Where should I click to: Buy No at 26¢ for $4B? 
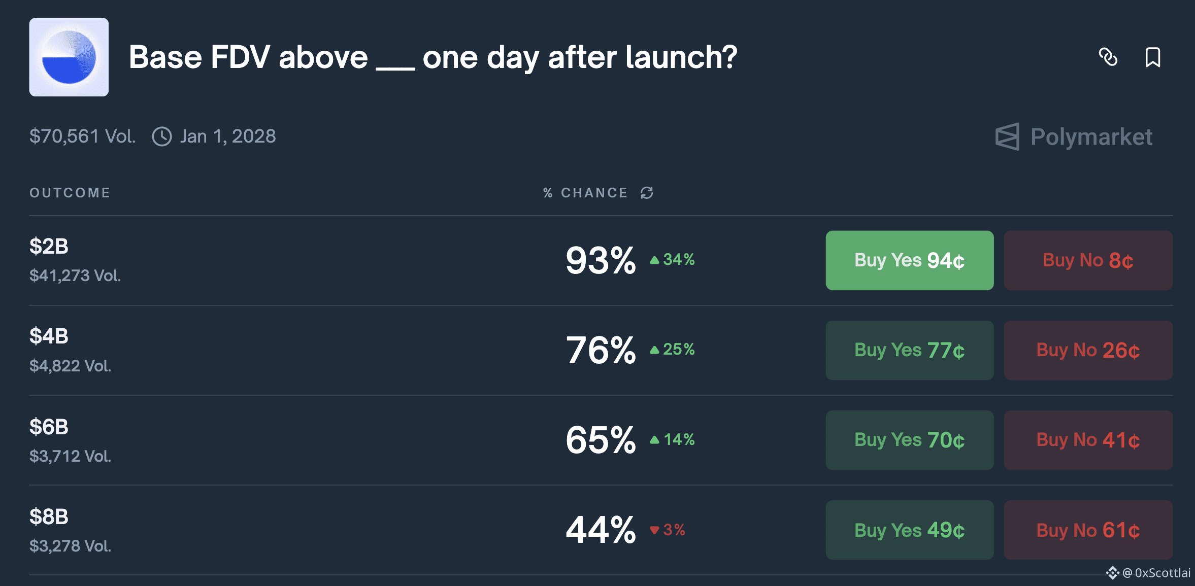(1088, 350)
